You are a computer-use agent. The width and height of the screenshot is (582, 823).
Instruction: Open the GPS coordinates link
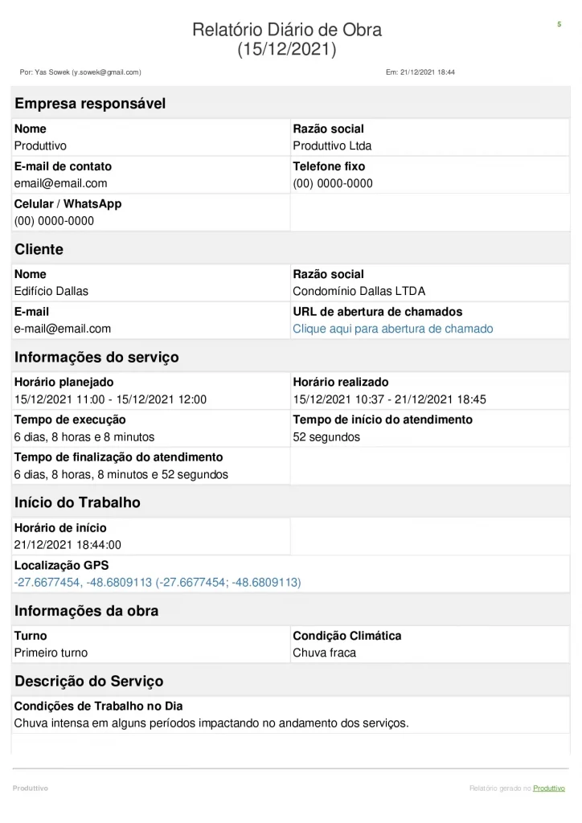pos(158,582)
